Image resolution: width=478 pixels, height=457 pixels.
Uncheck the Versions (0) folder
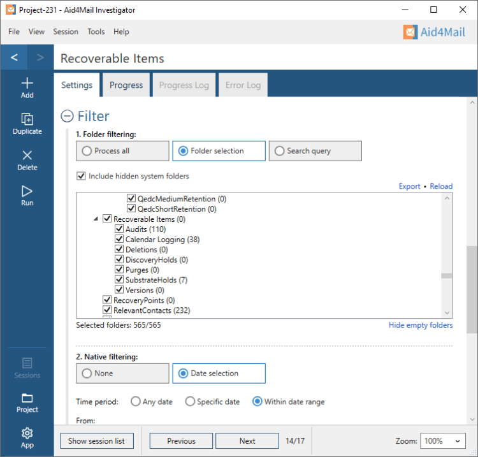point(119,289)
